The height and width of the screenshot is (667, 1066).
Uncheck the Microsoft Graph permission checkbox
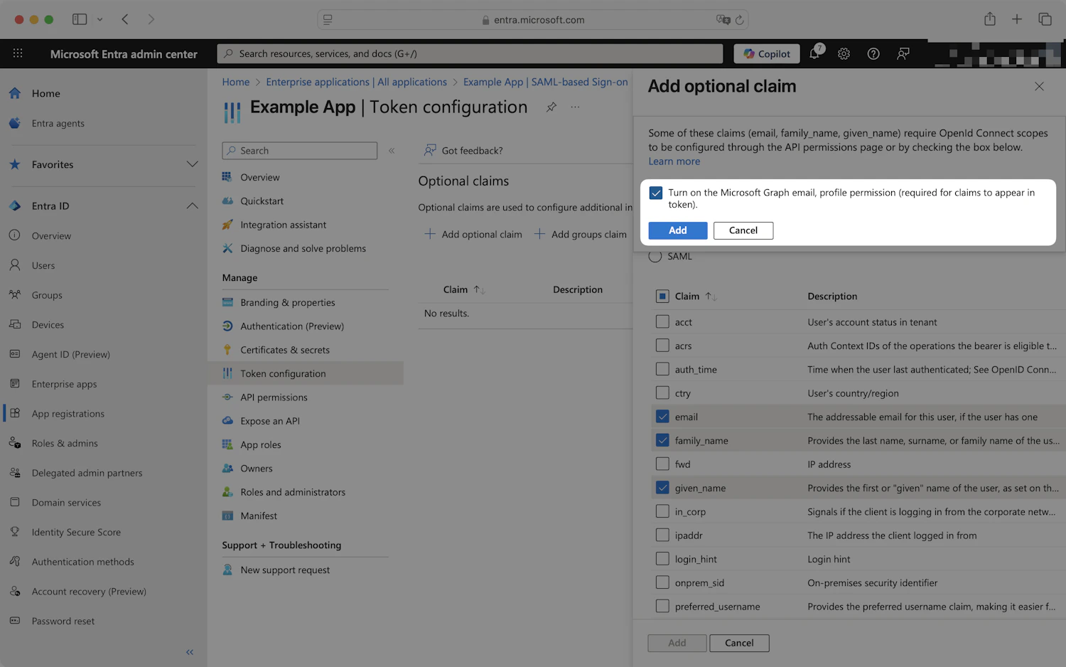656,193
